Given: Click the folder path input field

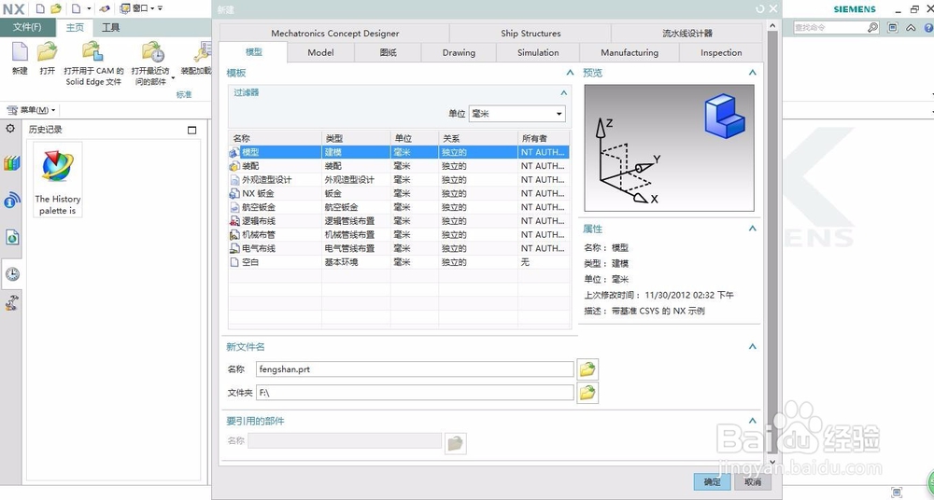Looking at the screenshot, I should coord(415,393).
